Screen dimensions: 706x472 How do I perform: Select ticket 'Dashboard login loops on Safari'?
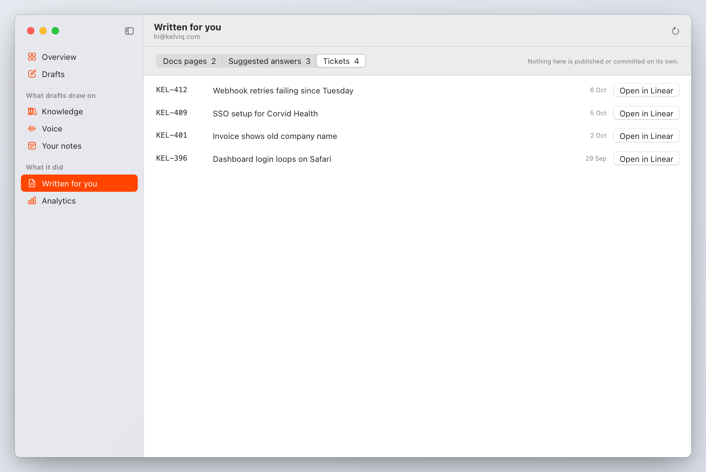click(272, 159)
